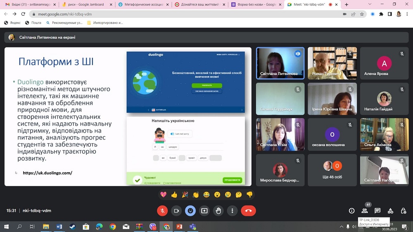413x232 pixels.
Task: Click the address bar with meet.google.com
Action: 184,14
